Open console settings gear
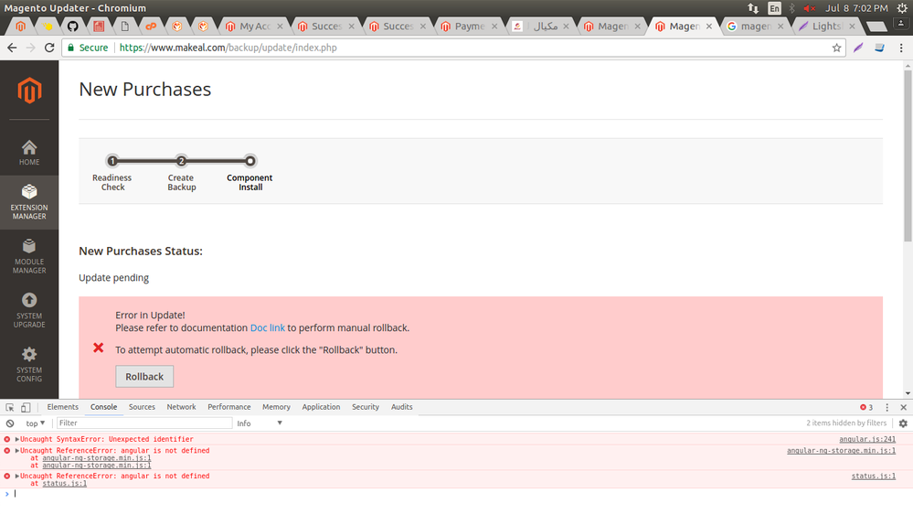The image size is (913, 514). tap(903, 423)
